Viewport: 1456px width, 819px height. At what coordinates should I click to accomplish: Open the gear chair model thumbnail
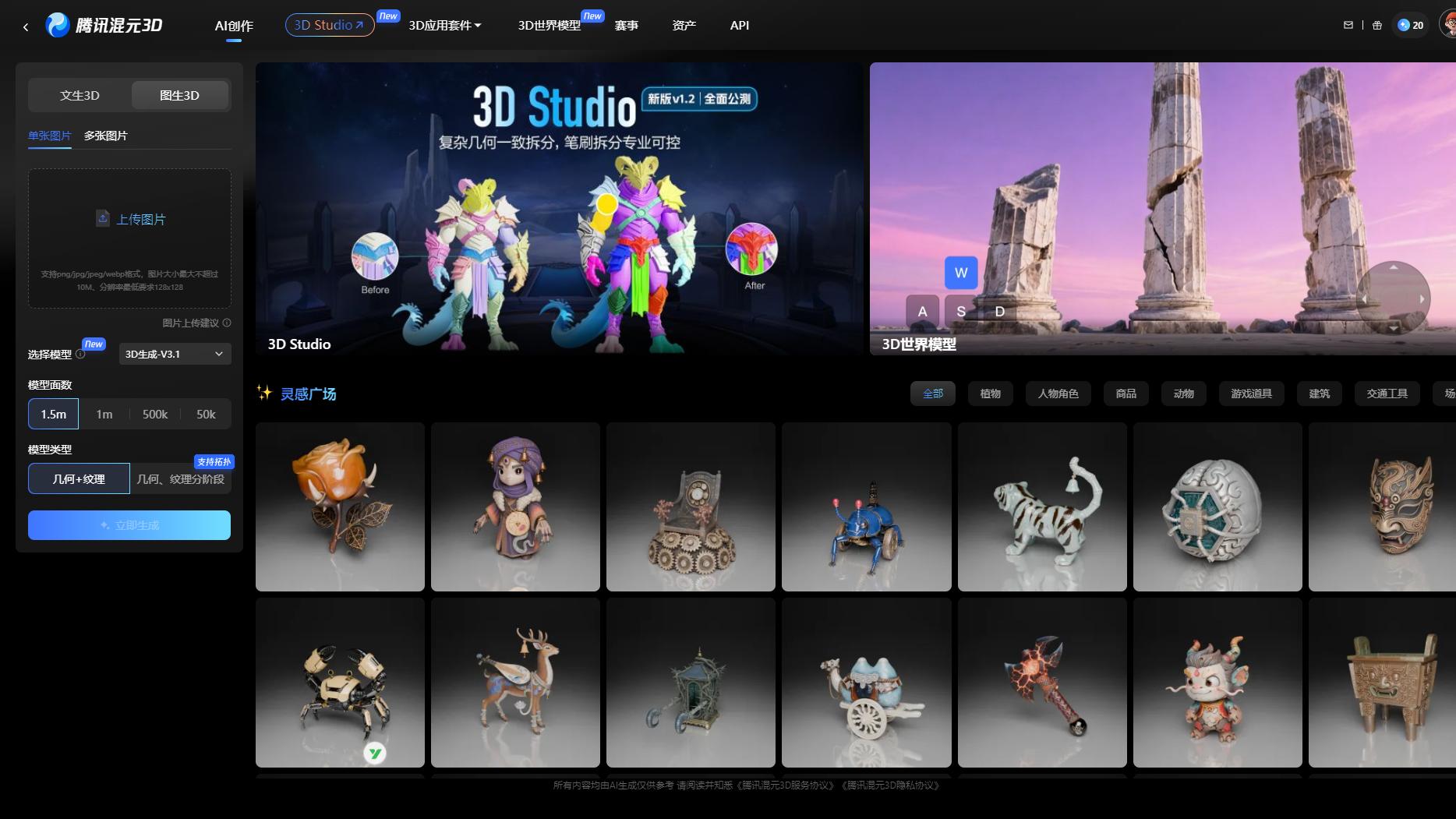(x=691, y=507)
